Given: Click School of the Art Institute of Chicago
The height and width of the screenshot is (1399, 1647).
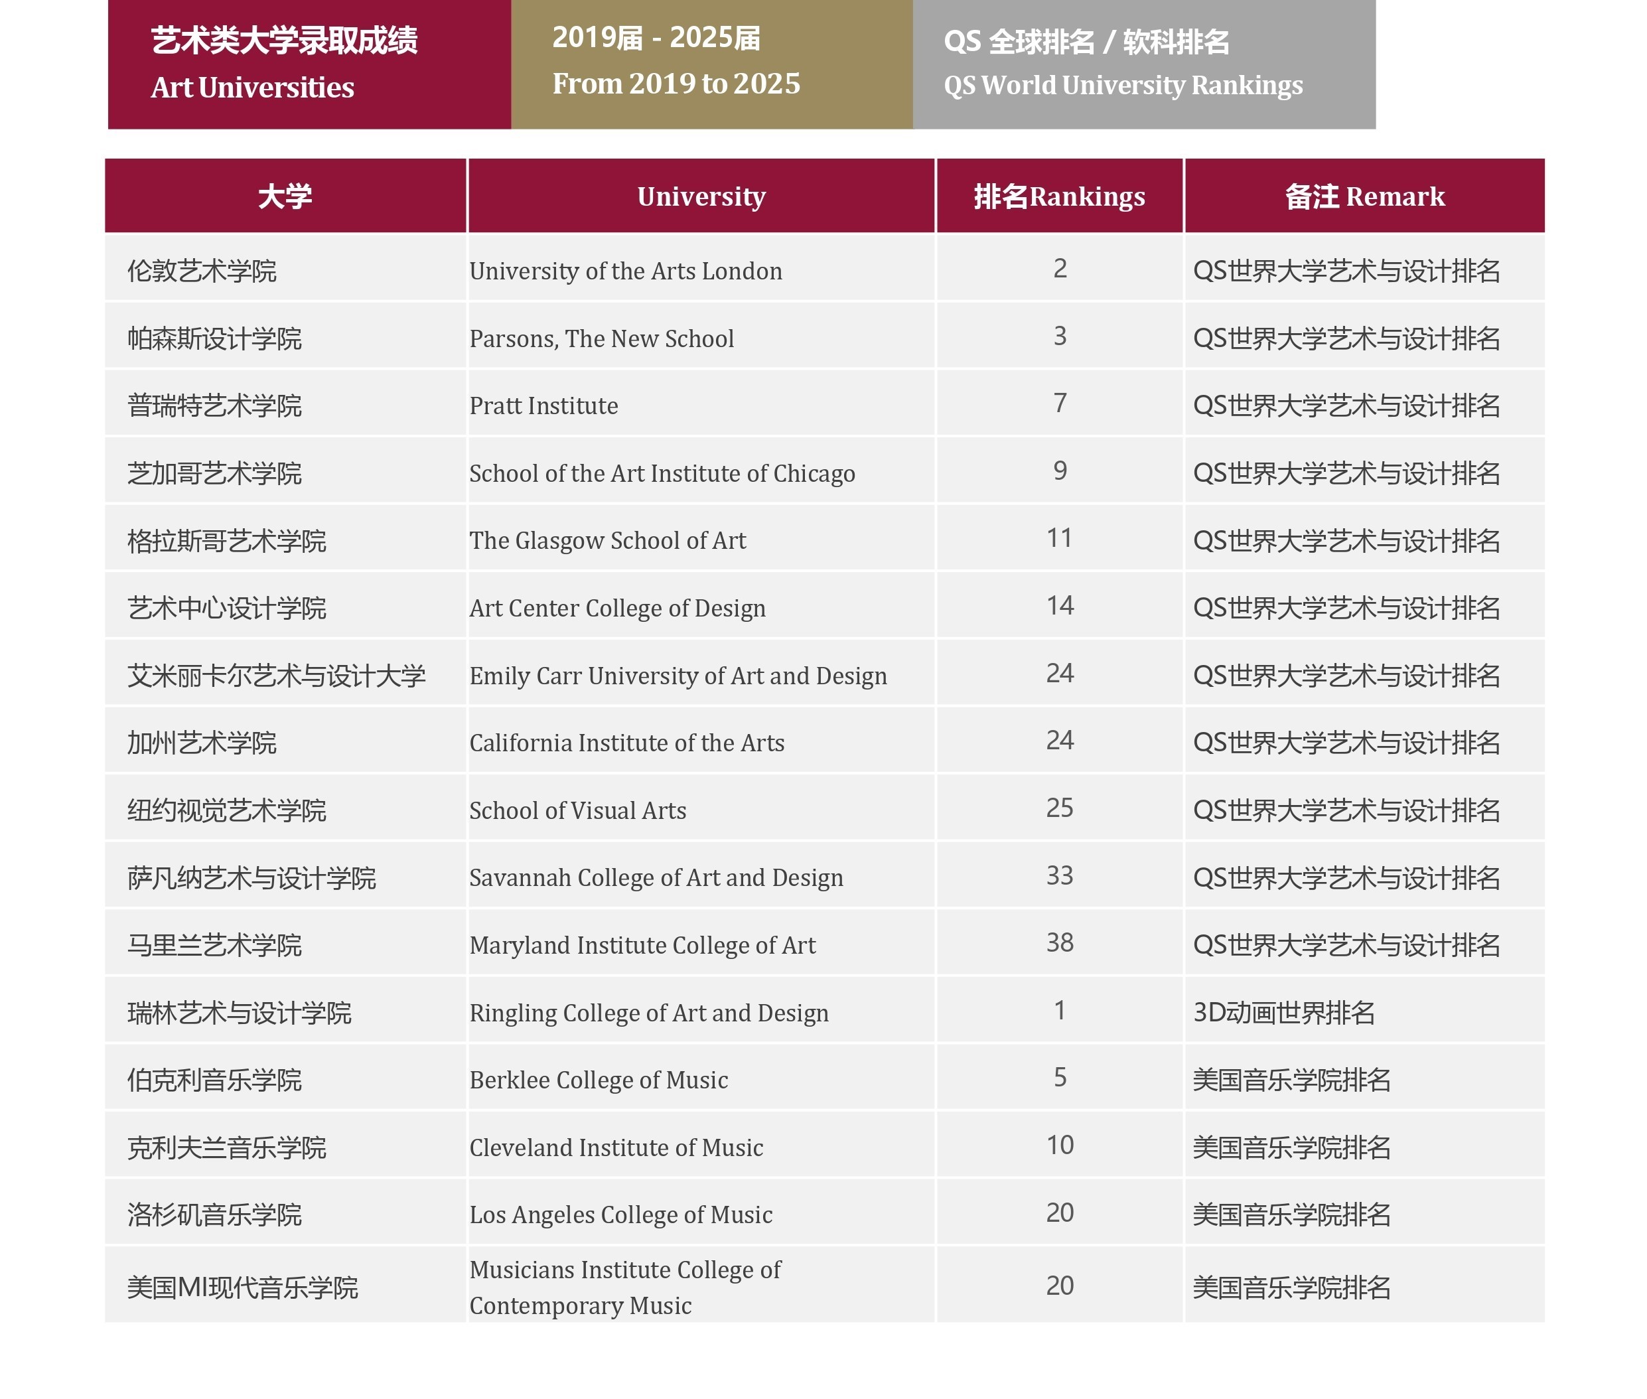Looking at the screenshot, I should pos(662,473).
